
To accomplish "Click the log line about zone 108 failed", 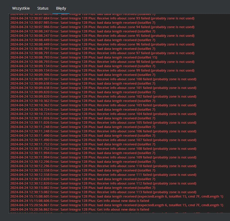I will tap(103, 149).
